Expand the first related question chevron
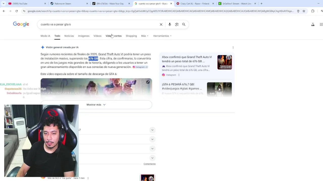Screen dimensions: 323x181 [152, 130]
